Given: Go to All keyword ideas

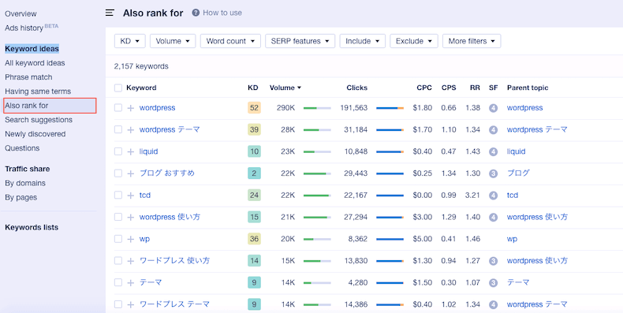Looking at the screenshot, I should point(35,63).
